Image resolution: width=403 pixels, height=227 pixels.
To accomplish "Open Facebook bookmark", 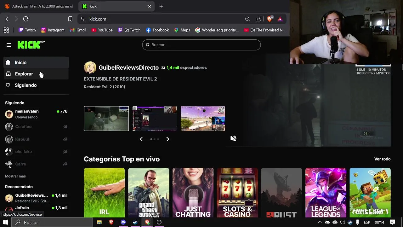I will click(157, 30).
